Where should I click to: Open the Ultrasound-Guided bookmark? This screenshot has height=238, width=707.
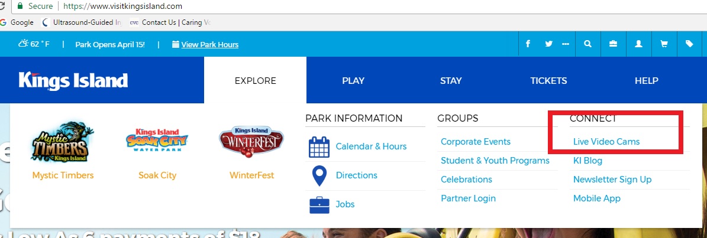(x=81, y=22)
